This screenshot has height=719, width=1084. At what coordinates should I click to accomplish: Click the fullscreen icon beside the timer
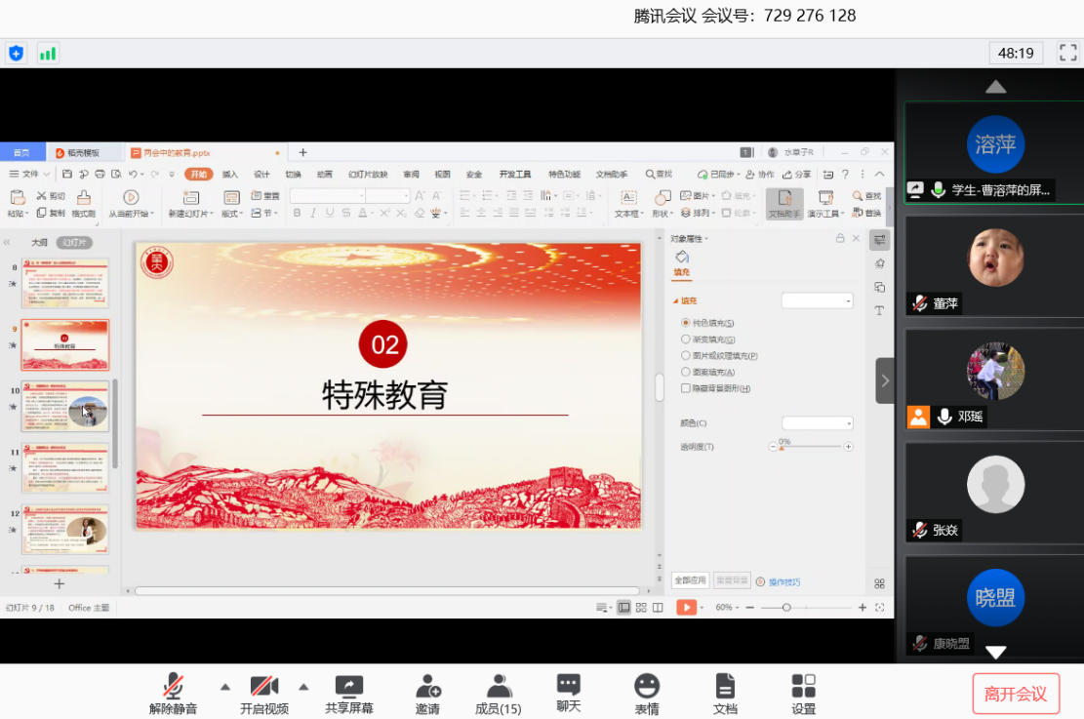coord(1067,54)
